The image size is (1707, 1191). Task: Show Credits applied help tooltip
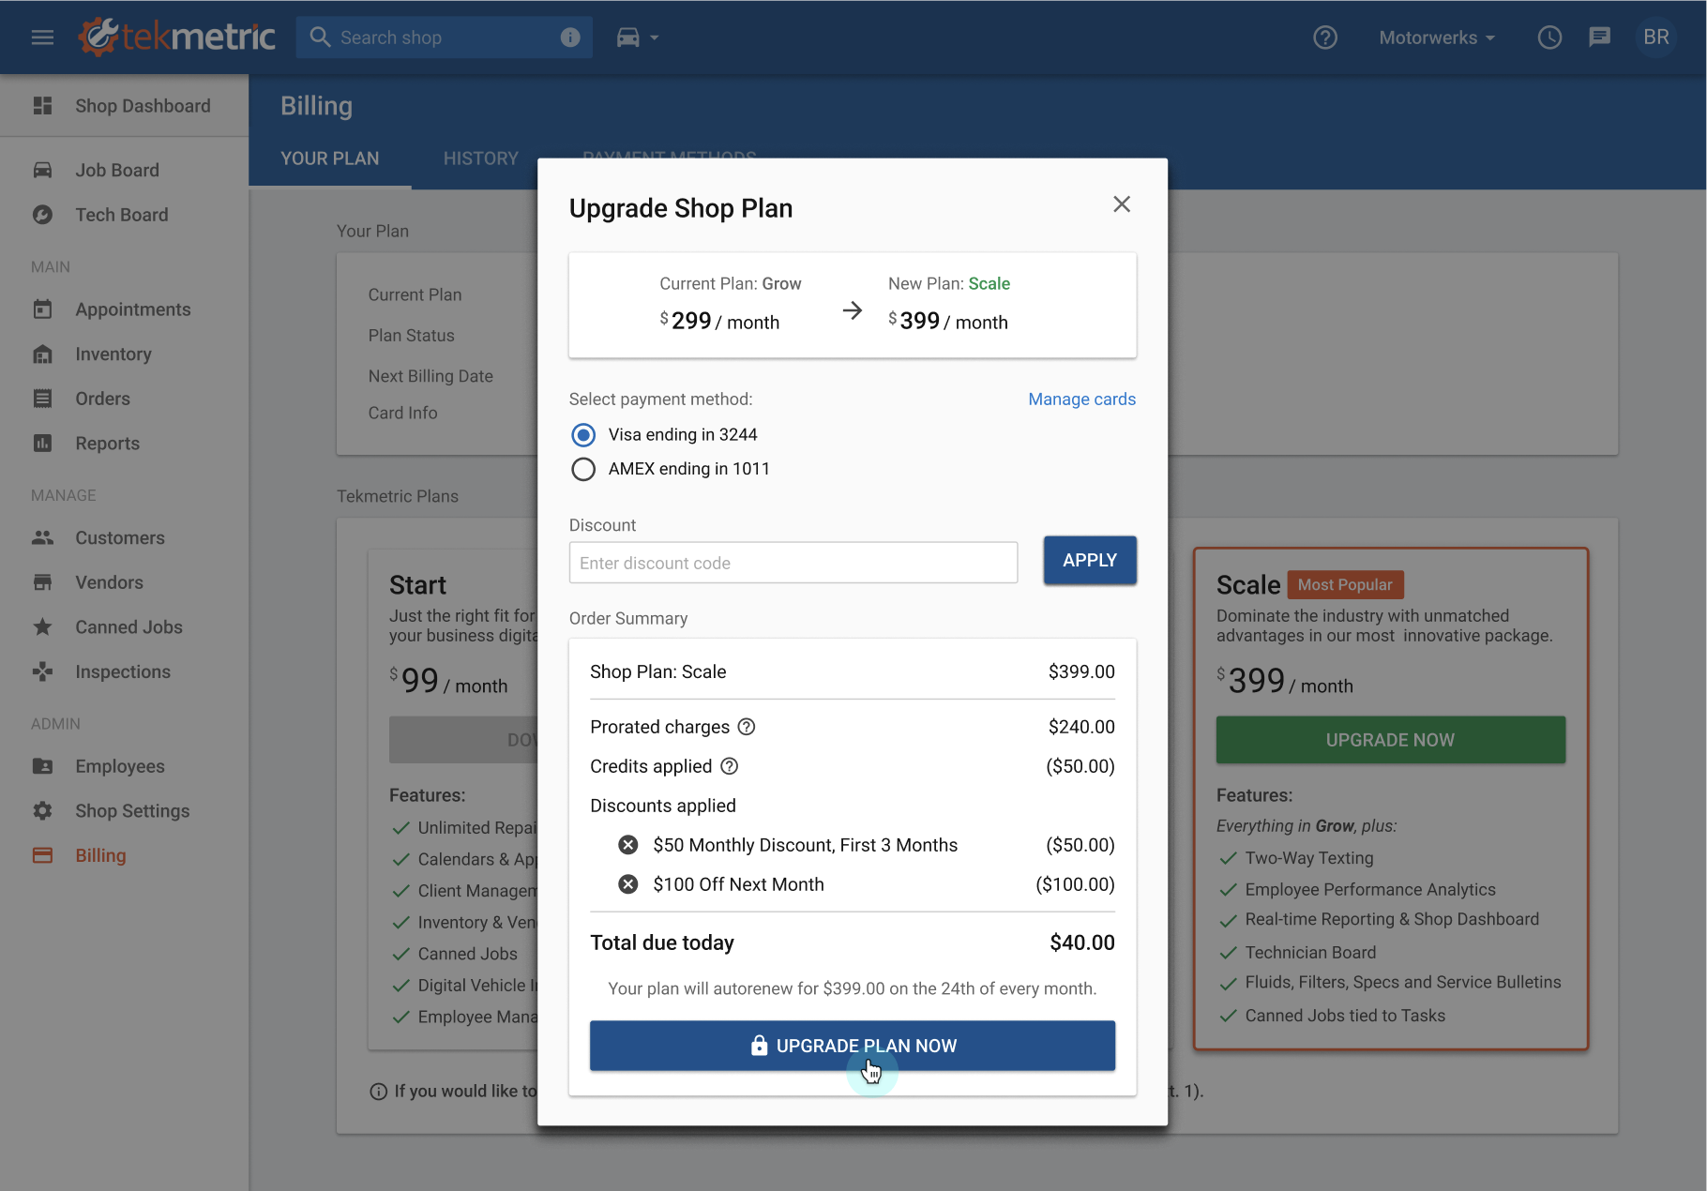[x=730, y=766]
